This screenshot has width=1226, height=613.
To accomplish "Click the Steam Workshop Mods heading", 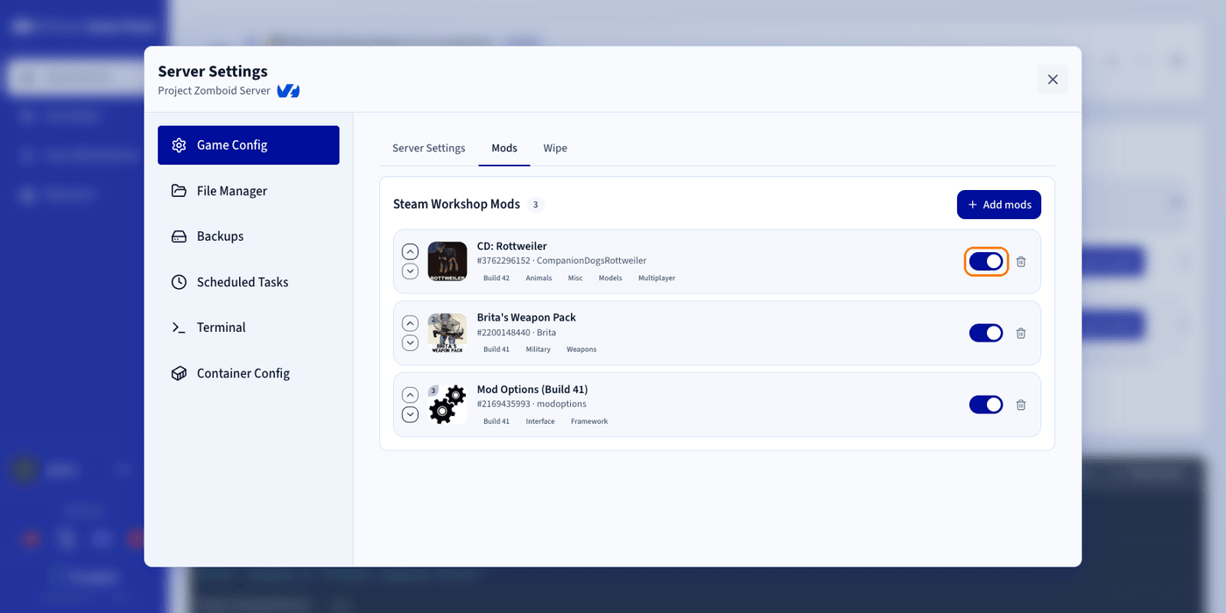I will tap(456, 204).
